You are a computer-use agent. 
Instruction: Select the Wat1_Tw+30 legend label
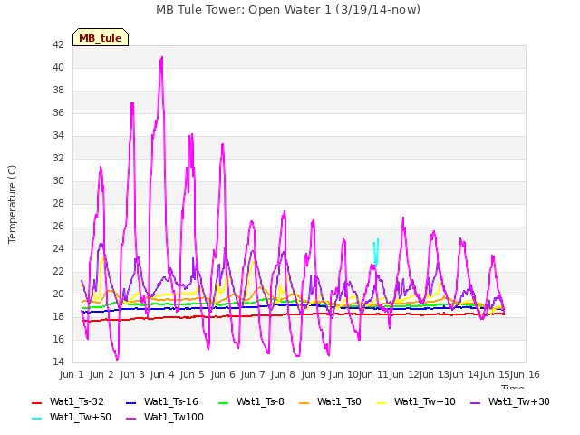coord(519,402)
